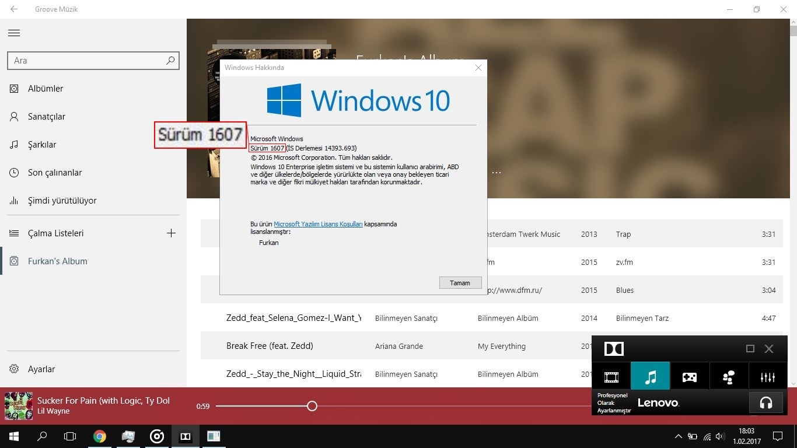The height and width of the screenshot is (448, 797).
Task: Open Microsoft Yazılım Lisans Koşulları link
Action: point(319,224)
